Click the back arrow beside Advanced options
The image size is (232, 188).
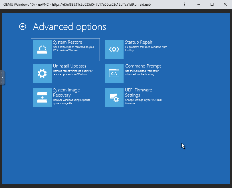click(x=23, y=27)
